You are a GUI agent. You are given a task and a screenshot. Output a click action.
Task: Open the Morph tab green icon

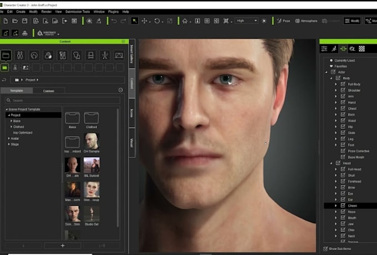[x=343, y=49]
